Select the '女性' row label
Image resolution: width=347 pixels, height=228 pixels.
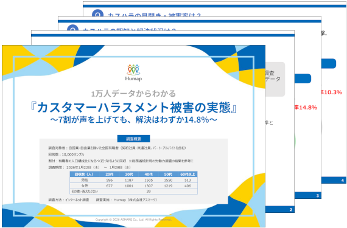click(x=85, y=186)
